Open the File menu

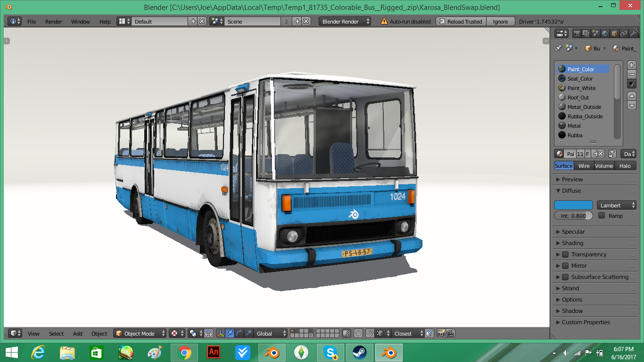coord(32,22)
